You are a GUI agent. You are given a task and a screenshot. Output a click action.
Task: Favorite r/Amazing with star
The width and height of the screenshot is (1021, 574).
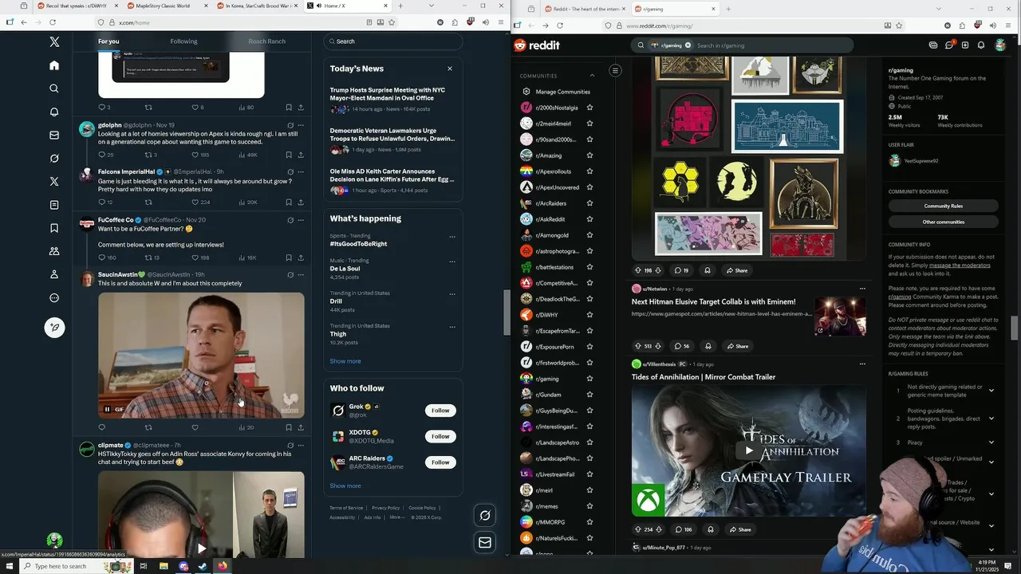pos(589,155)
